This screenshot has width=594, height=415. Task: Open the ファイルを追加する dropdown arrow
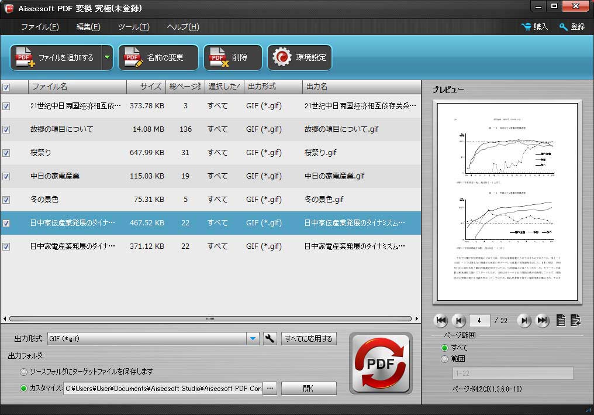pos(107,57)
